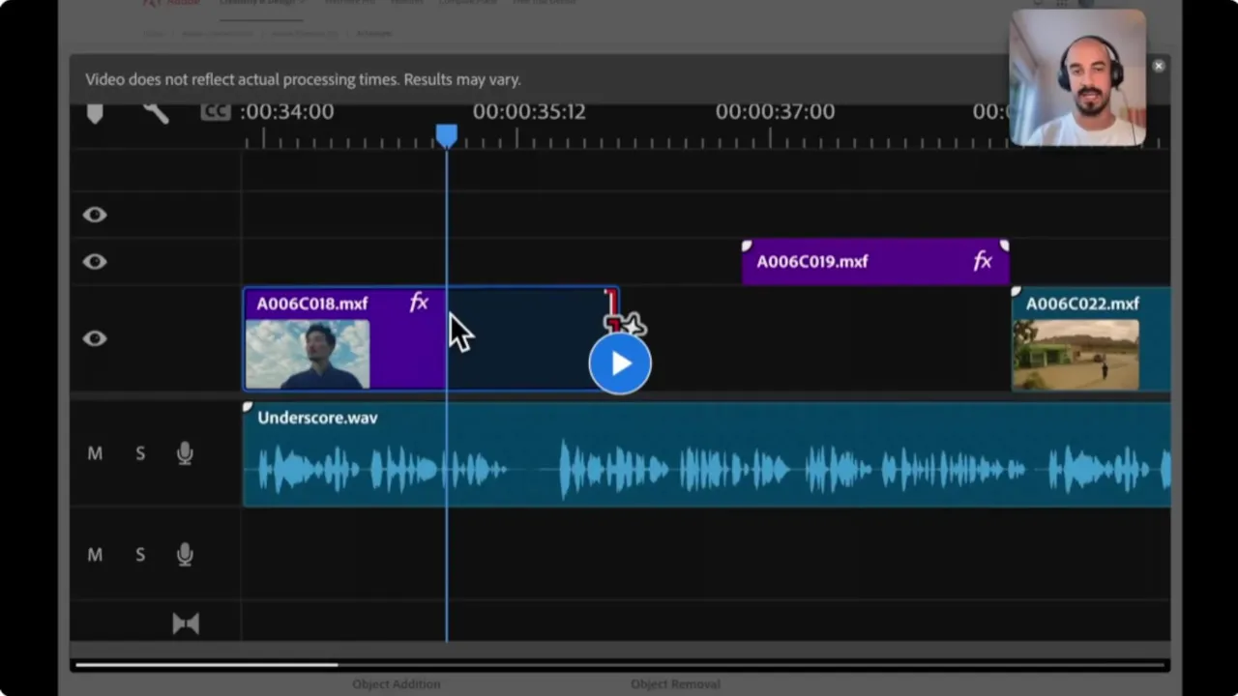Solo the empty second audio track
Screen dimensions: 1238x696
click(x=140, y=555)
